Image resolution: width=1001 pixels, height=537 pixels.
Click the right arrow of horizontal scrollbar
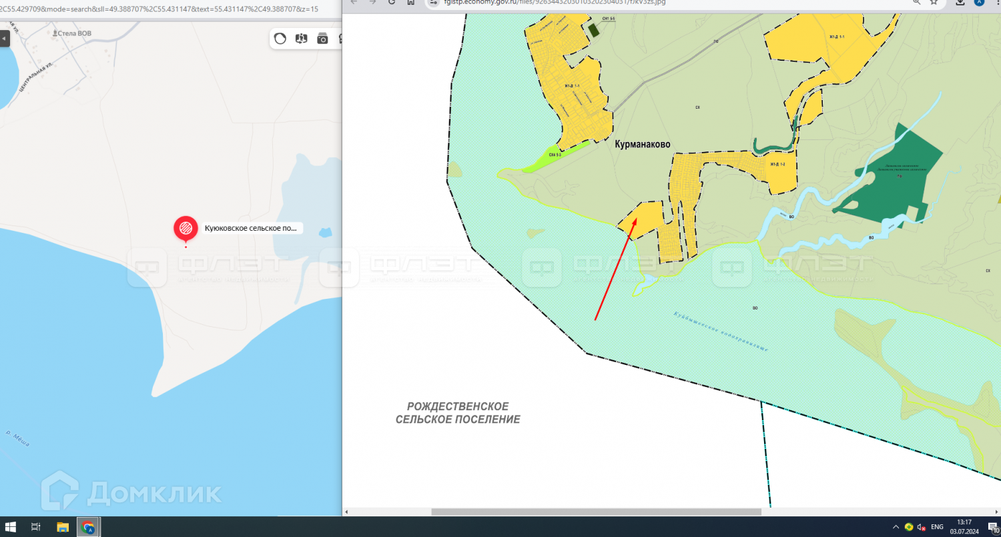pos(996,512)
